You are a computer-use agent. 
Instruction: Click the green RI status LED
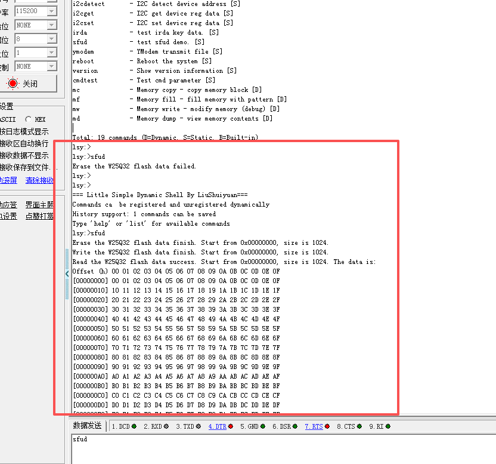(388, 426)
